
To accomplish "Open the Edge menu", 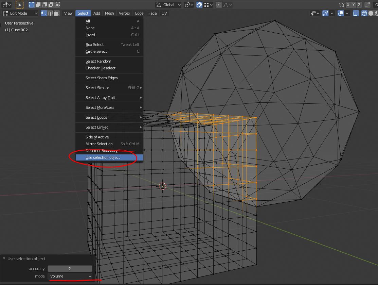I will 139,13.
